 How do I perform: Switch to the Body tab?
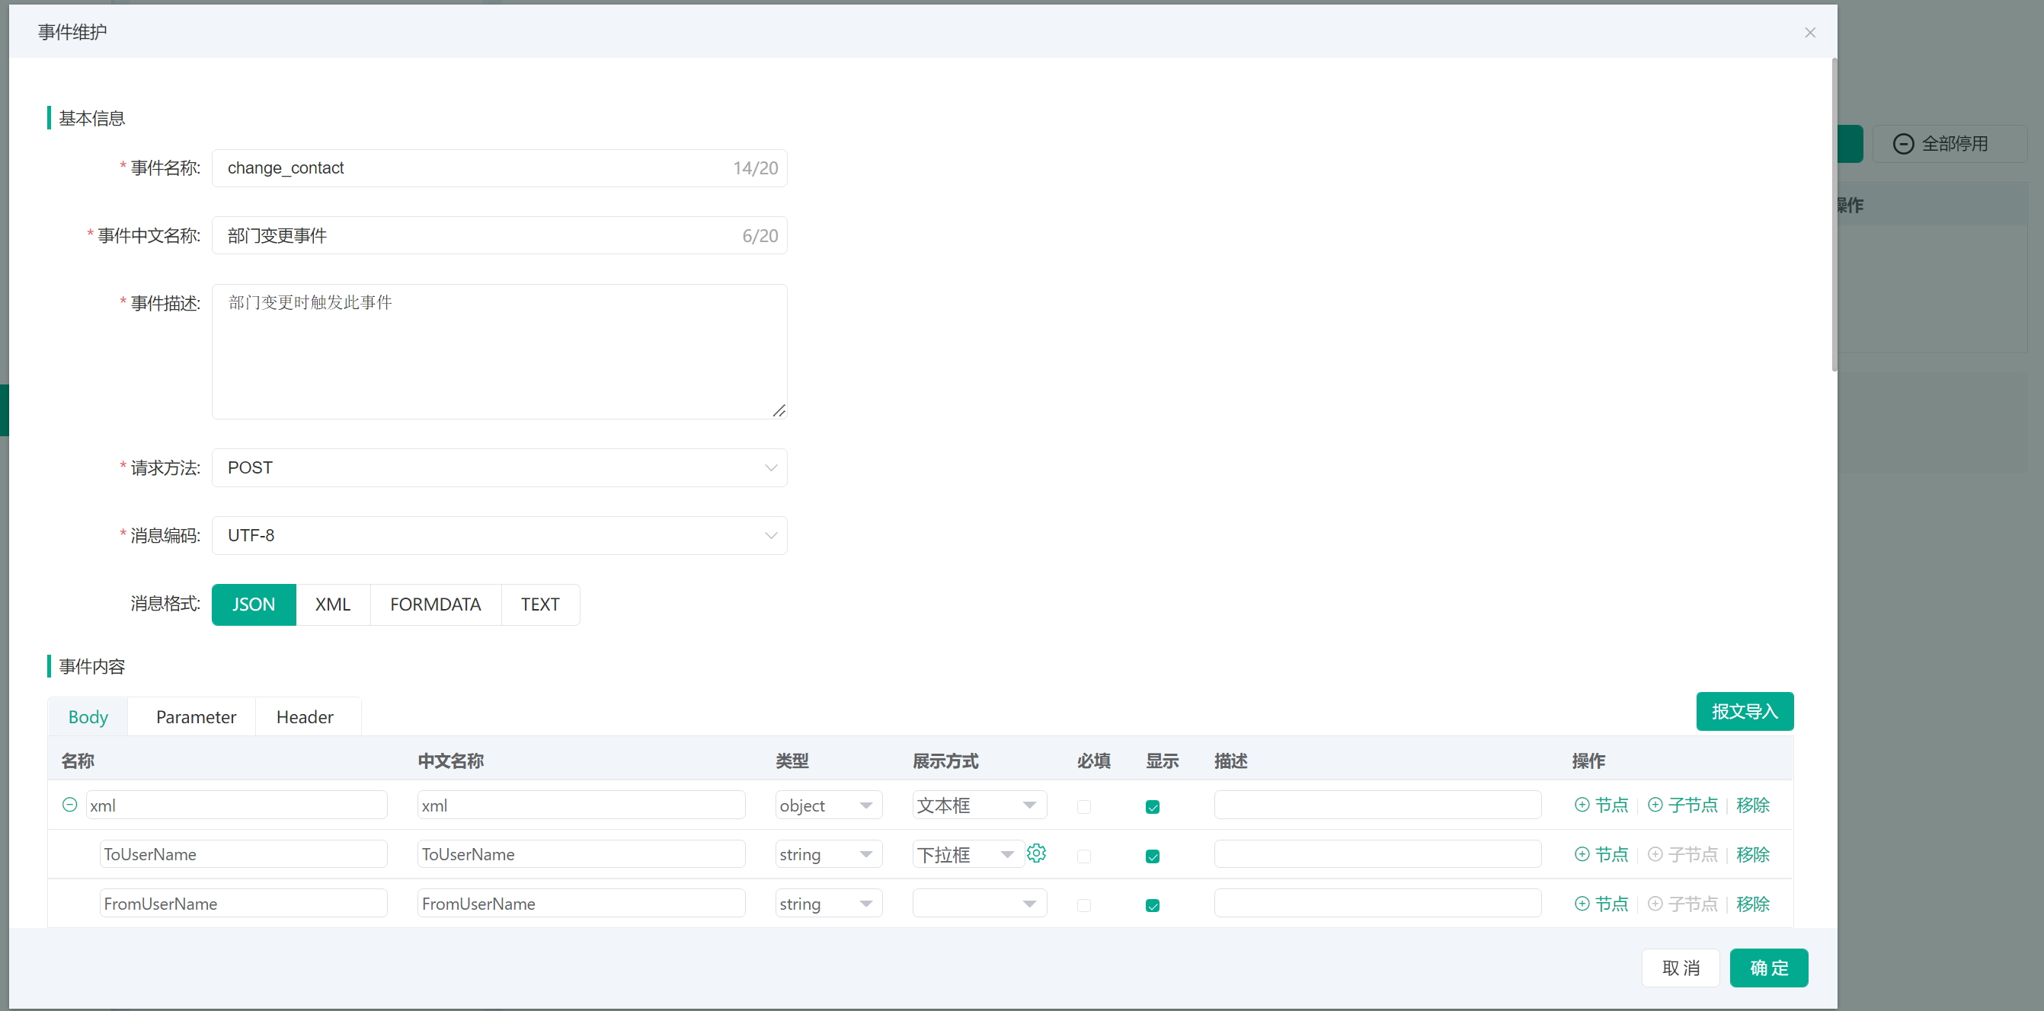point(88,717)
